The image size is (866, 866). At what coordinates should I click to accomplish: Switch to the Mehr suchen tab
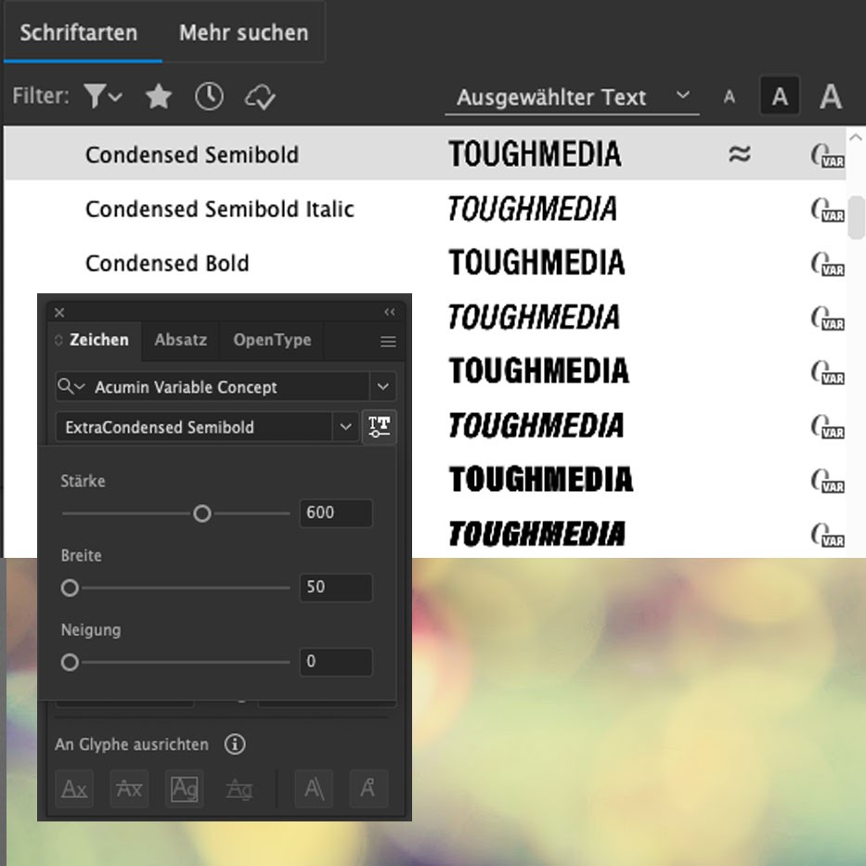click(243, 32)
